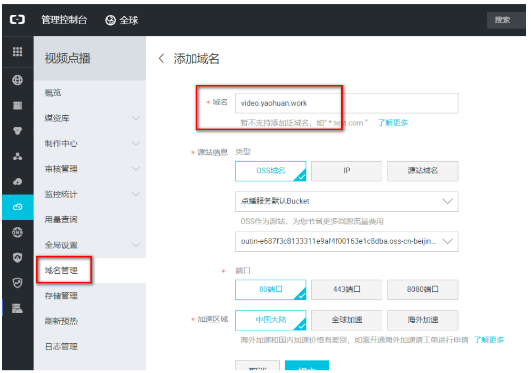Open the 刷新预热 menu item
The height and width of the screenshot is (373, 531).
click(90, 321)
